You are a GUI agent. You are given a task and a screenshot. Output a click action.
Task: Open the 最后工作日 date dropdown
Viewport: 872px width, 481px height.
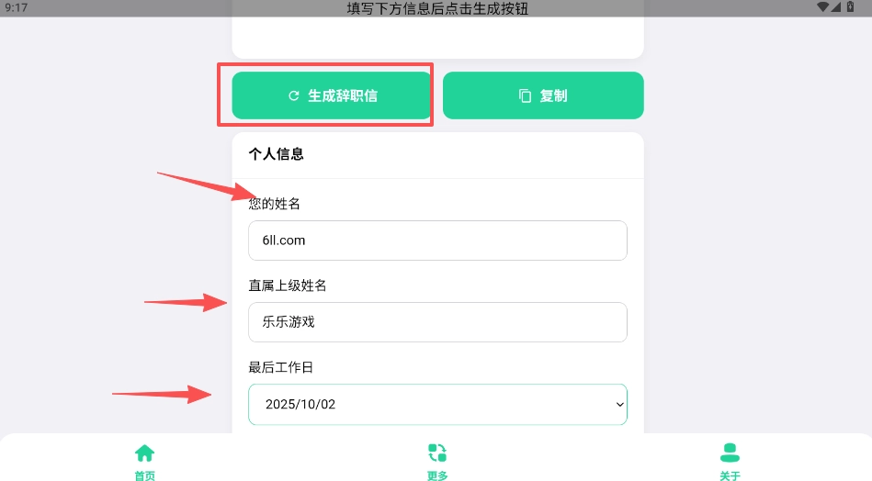tap(437, 404)
